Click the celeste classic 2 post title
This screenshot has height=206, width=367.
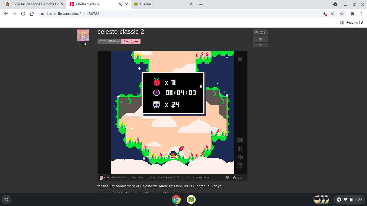click(121, 32)
